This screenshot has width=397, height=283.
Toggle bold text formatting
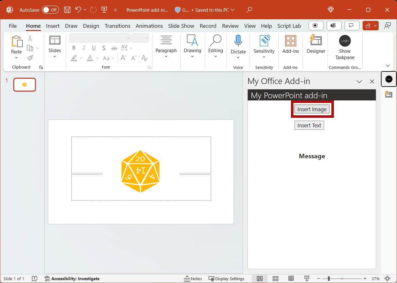coord(74,48)
